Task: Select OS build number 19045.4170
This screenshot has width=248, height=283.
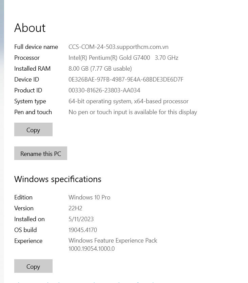Action: pyautogui.click(x=83, y=230)
